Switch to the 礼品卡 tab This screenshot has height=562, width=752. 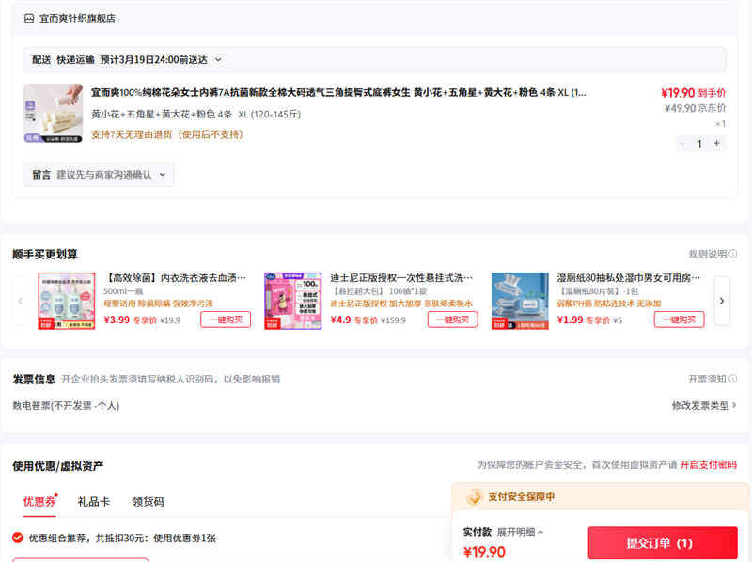pyautogui.click(x=93, y=502)
